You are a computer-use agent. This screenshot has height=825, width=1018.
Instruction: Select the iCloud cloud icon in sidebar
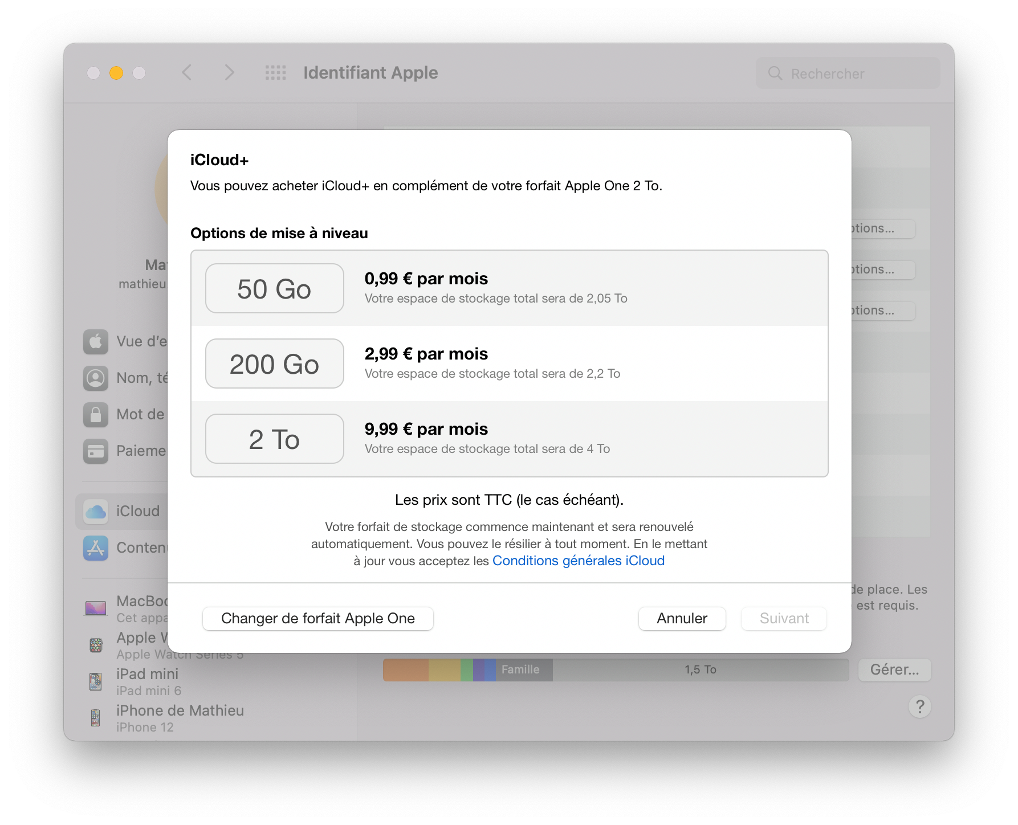point(96,511)
